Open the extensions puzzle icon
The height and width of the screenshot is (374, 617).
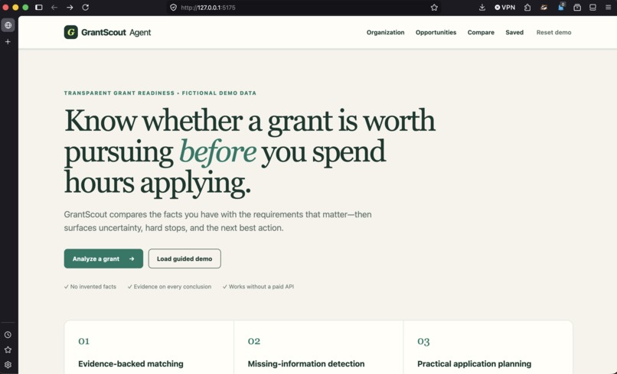click(x=527, y=8)
